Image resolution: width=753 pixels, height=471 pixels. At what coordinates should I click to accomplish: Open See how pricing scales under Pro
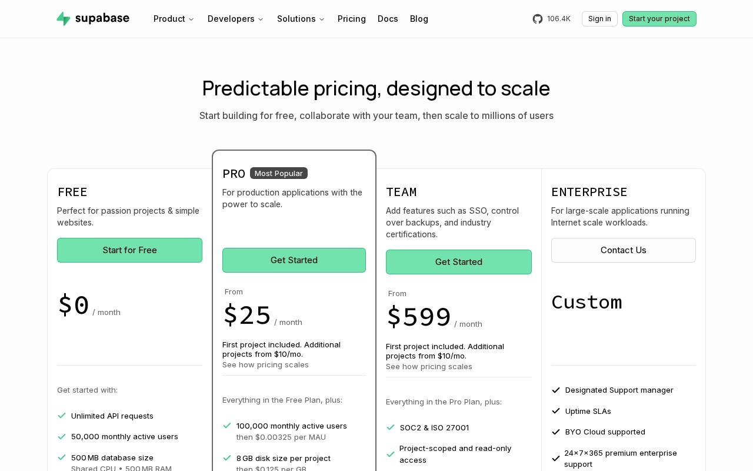(x=265, y=364)
